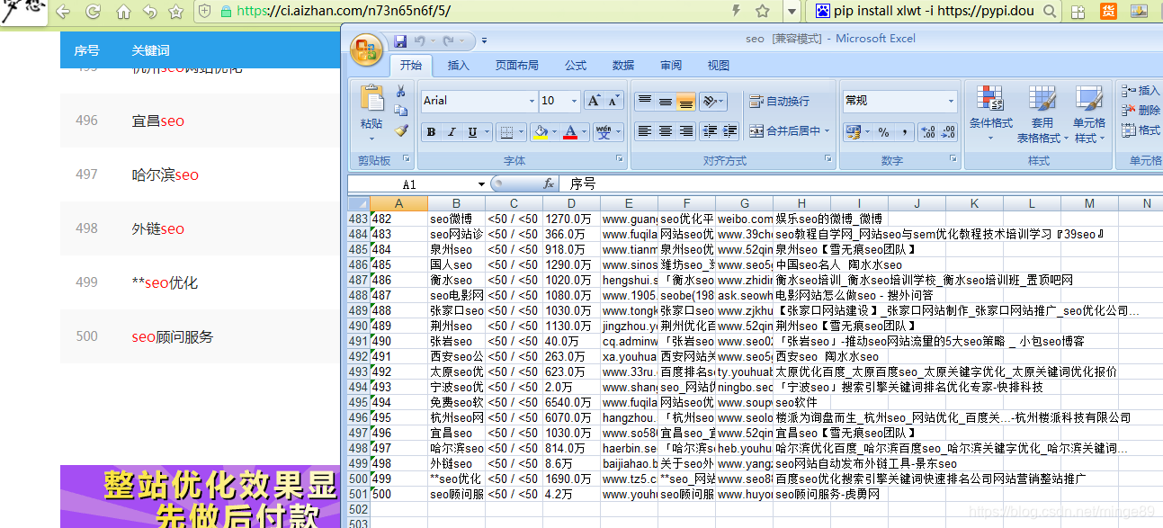Switch to the 视图 ribbon tab
This screenshot has width=1163, height=528.
point(719,66)
